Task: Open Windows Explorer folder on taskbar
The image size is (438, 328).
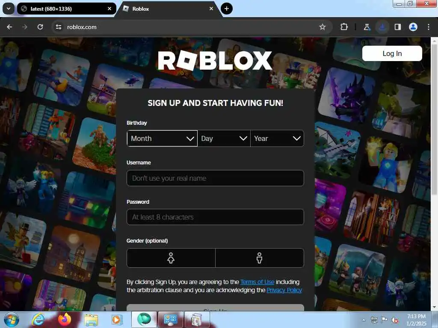Action: (91, 319)
